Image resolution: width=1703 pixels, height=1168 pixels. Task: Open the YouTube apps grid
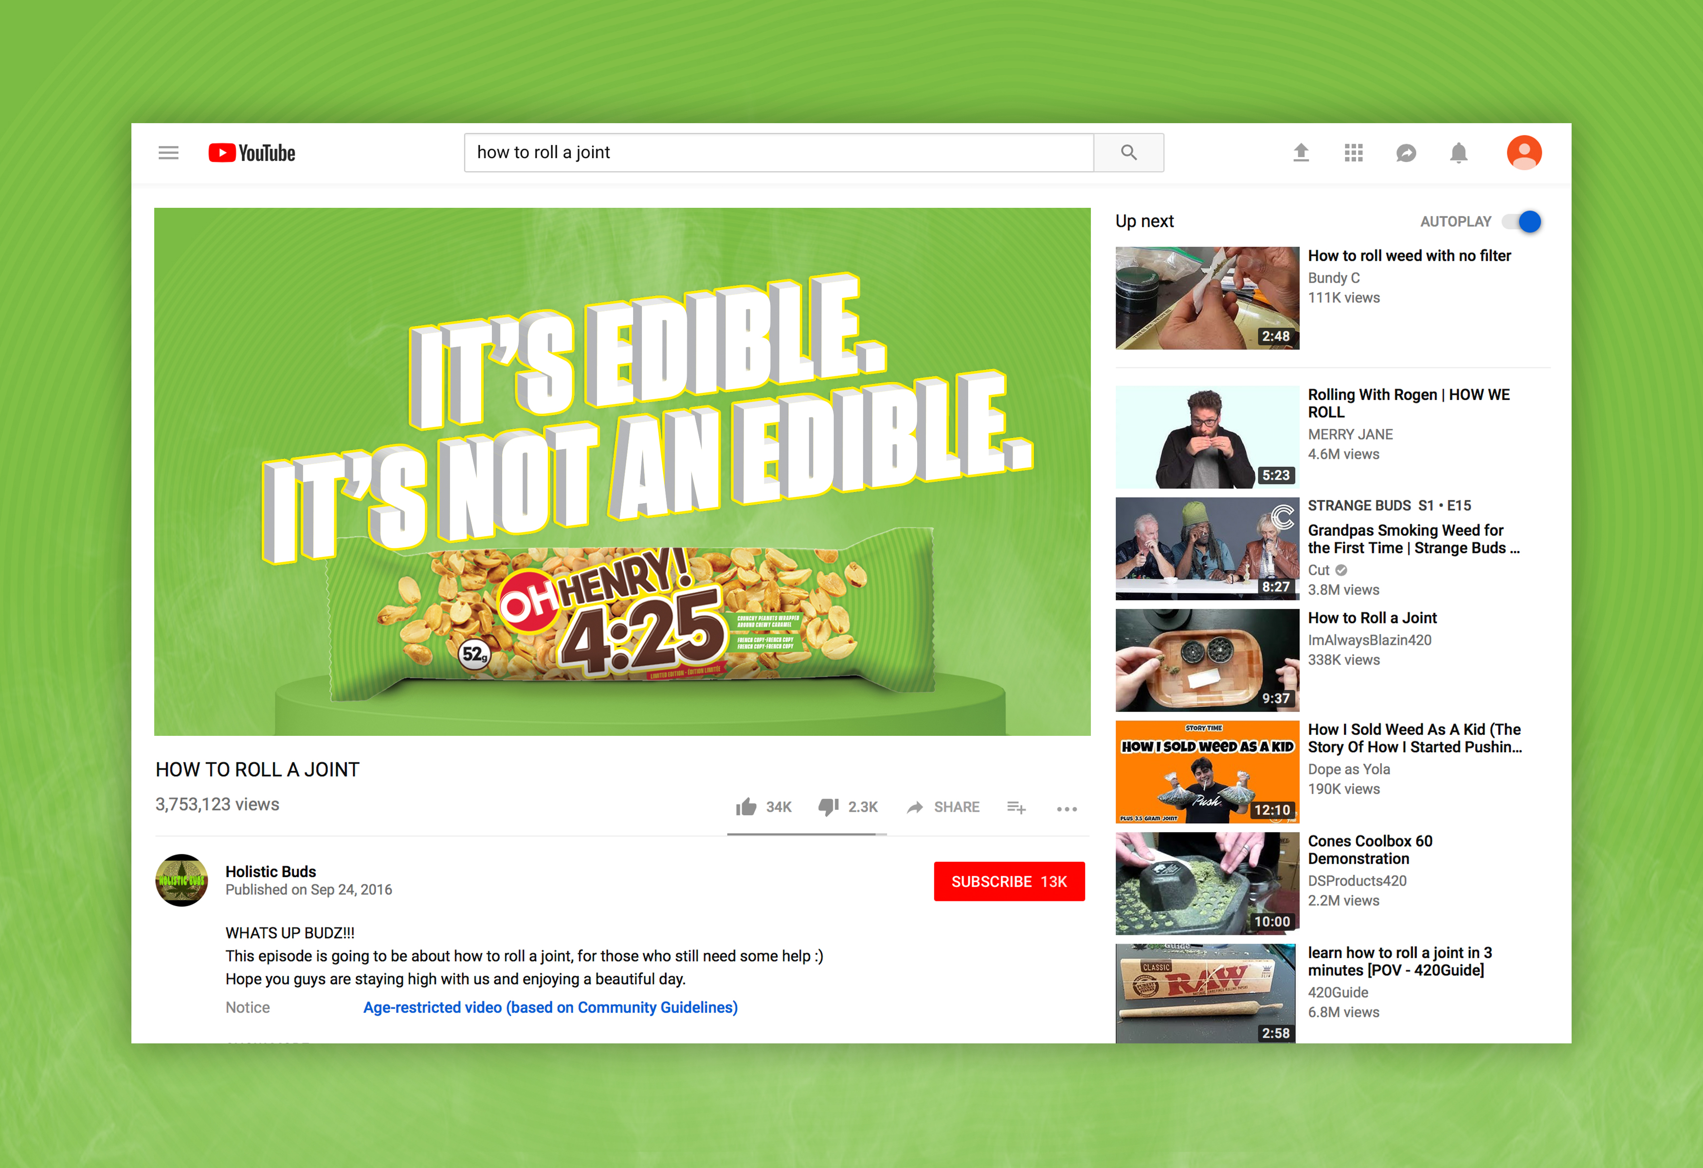pyautogui.click(x=1354, y=152)
